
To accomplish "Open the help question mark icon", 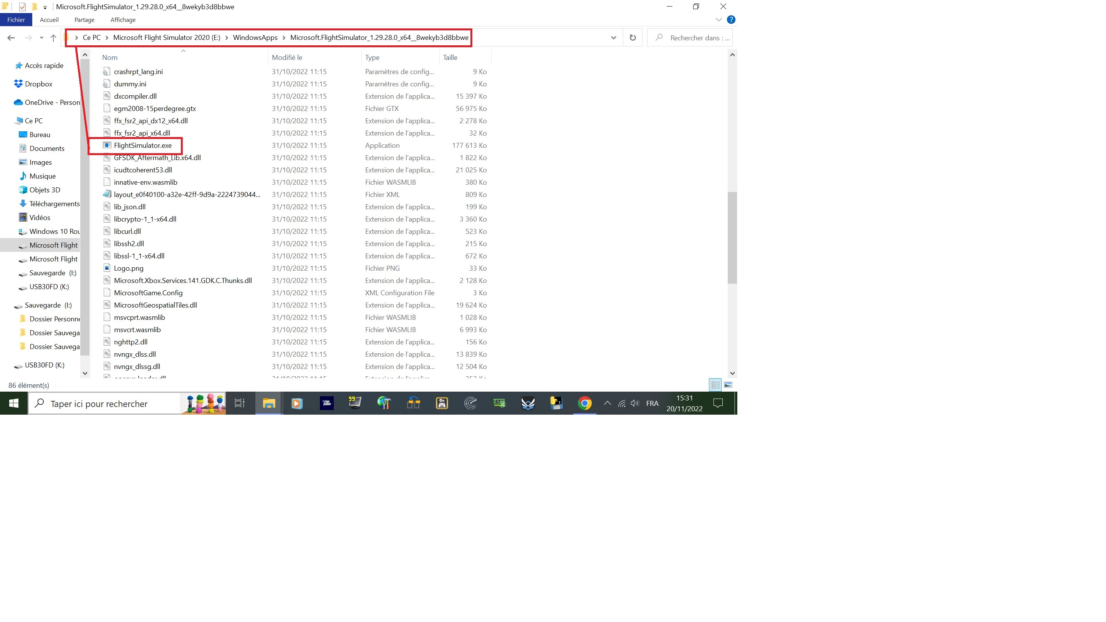I will click(x=731, y=20).
